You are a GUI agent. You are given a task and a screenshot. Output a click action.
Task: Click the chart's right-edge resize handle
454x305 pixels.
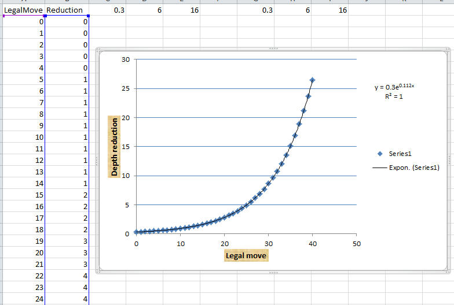coord(449,161)
